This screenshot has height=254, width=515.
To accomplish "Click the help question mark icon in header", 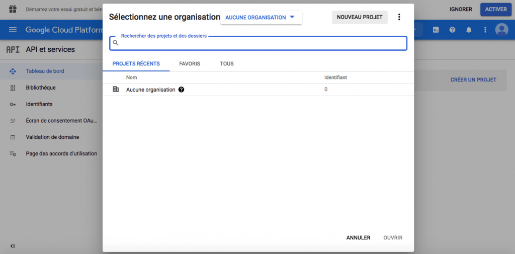I will click(452, 30).
